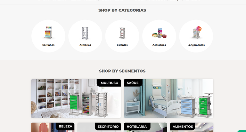Open the ALIMENTOS segment tag
This screenshot has width=246, height=132.
[183, 127]
